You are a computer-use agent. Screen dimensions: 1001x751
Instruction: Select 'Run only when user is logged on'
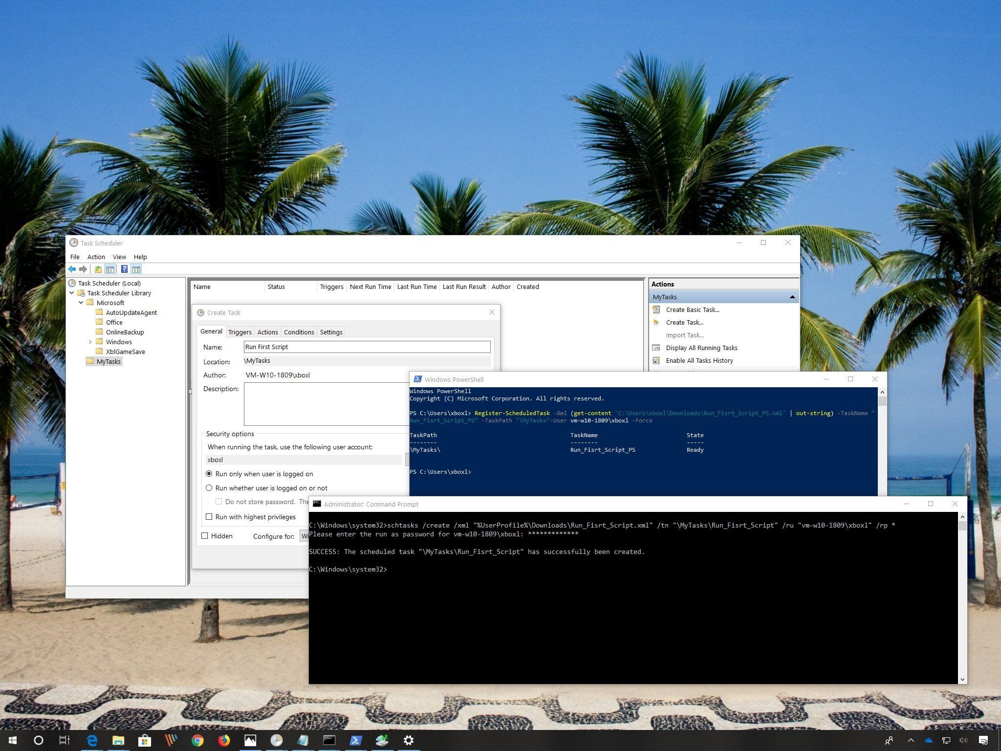pyautogui.click(x=209, y=474)
